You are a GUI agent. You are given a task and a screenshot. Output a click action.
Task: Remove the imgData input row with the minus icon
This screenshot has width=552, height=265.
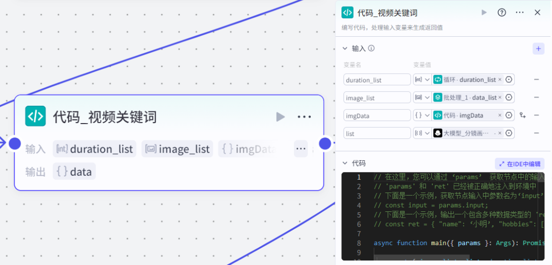coord(537,115)
